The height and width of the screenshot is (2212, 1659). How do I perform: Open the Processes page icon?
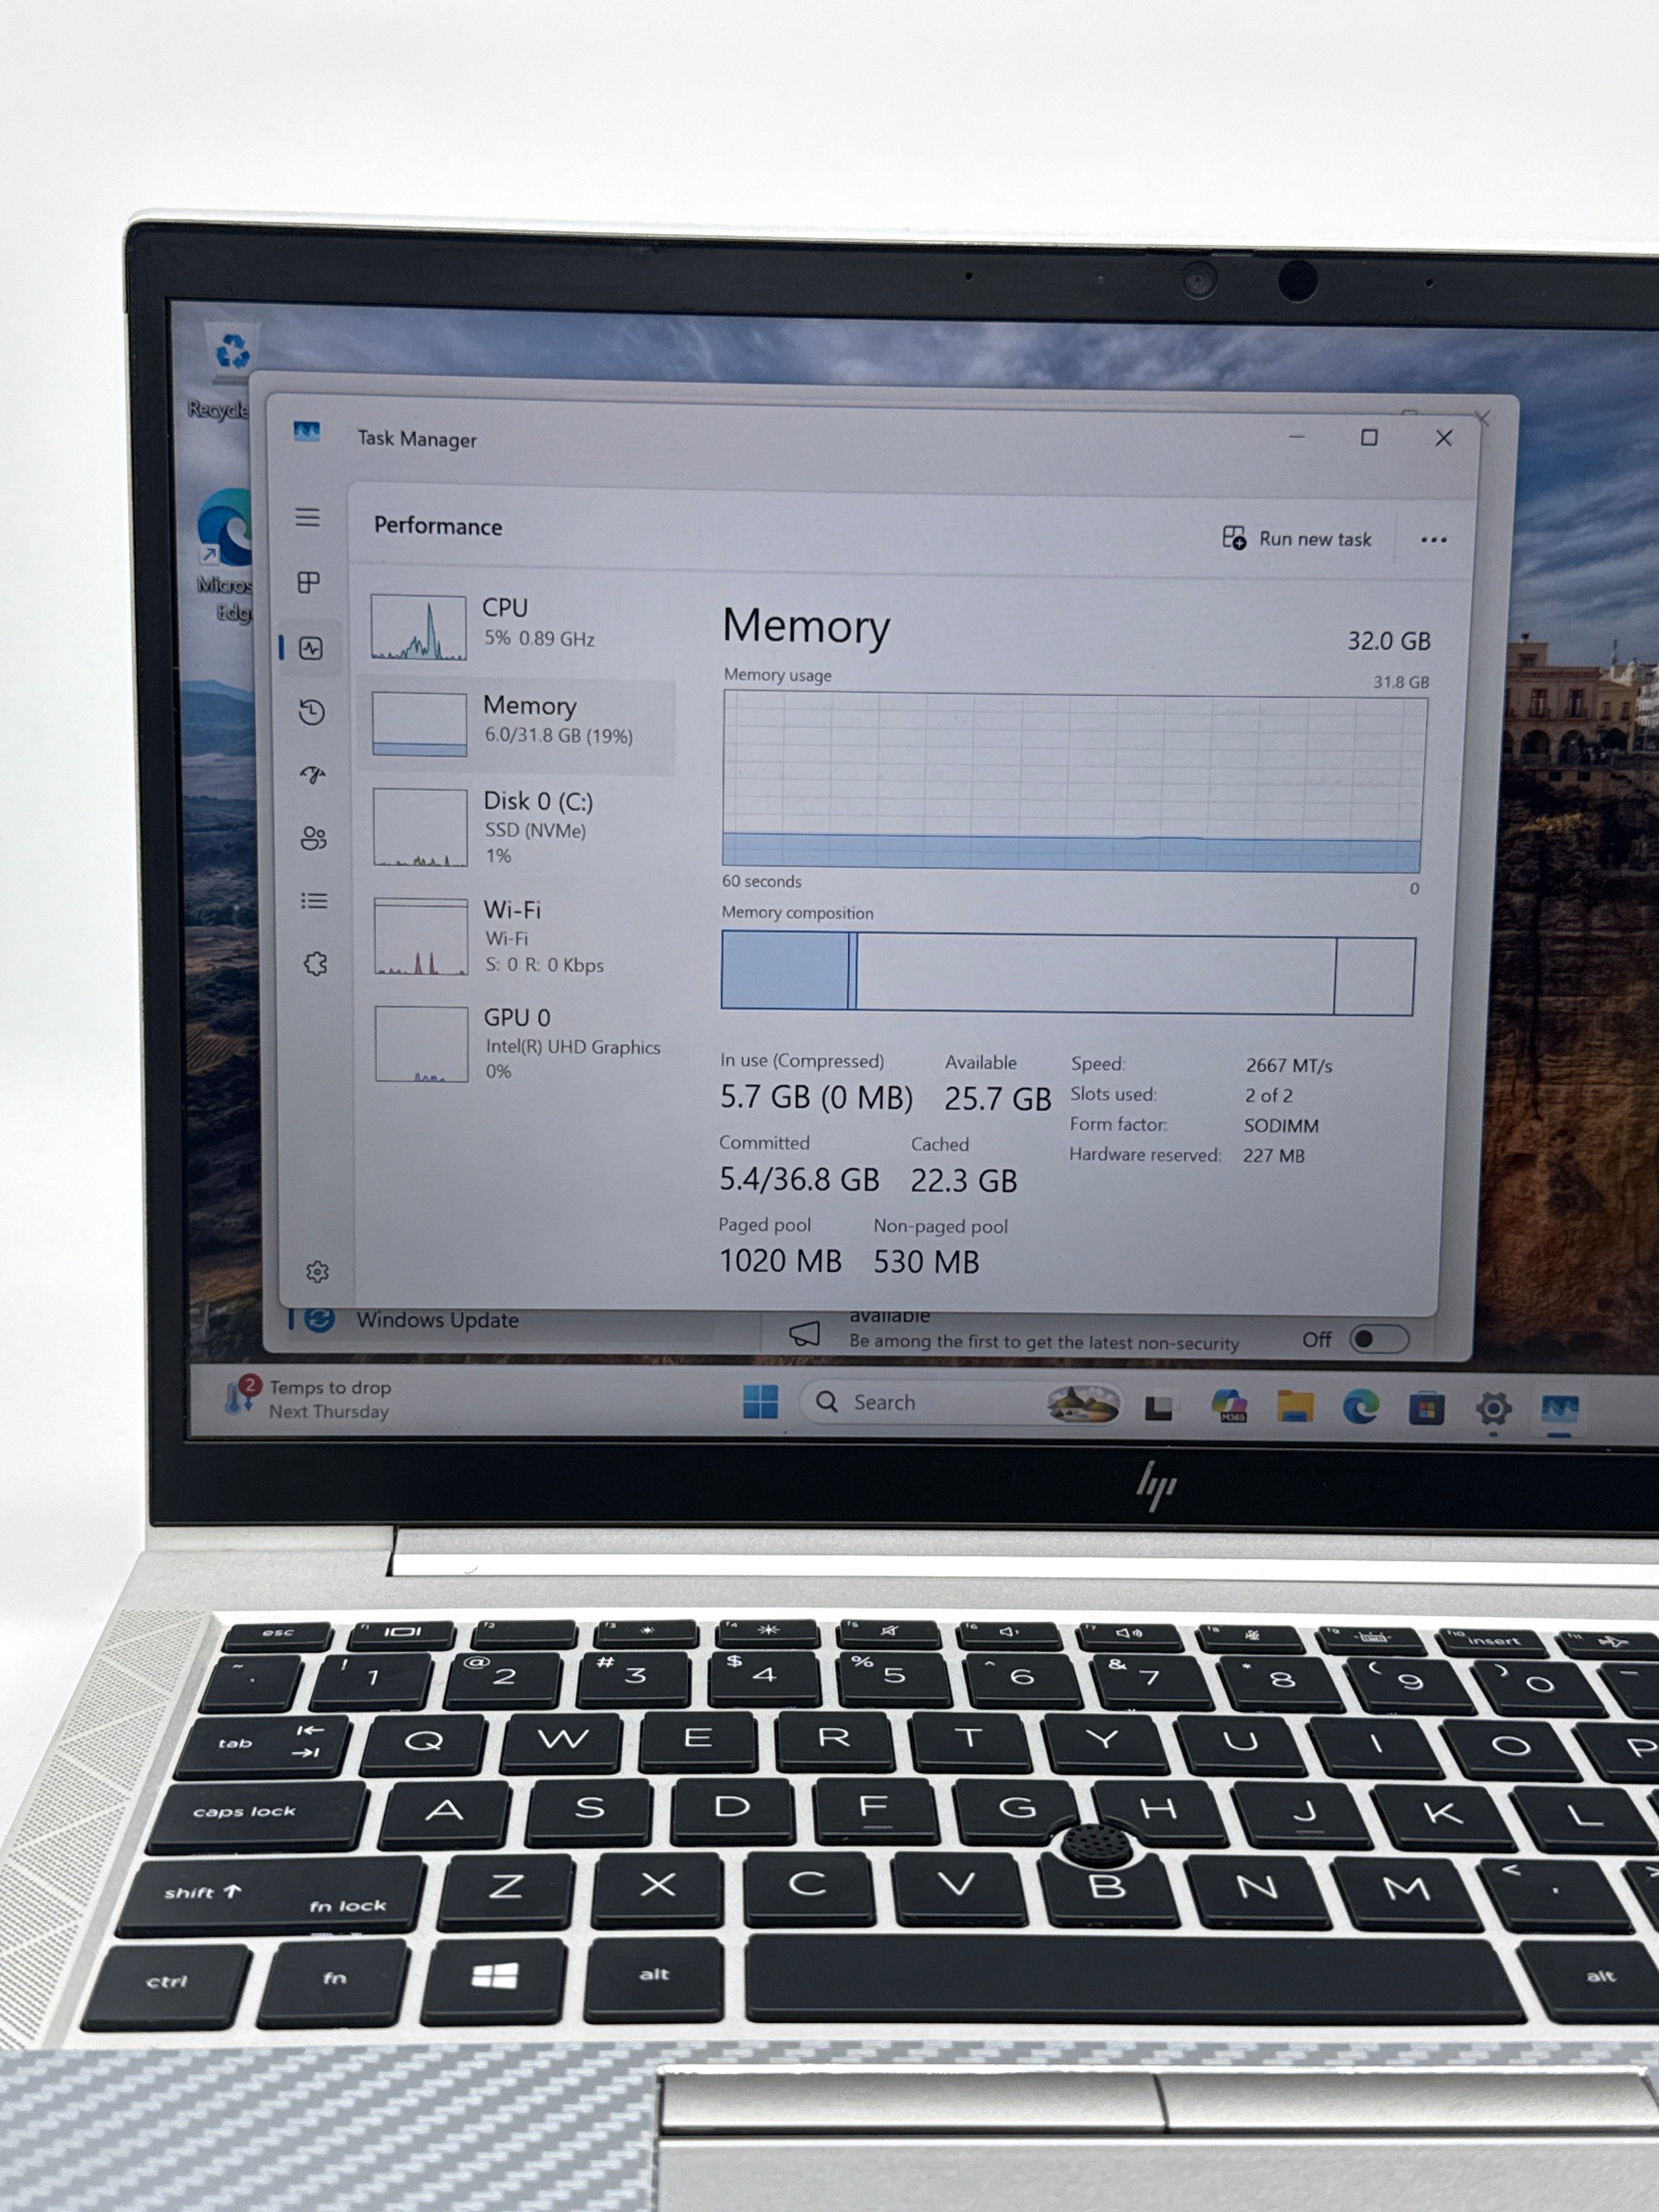(x=309, y=583)
